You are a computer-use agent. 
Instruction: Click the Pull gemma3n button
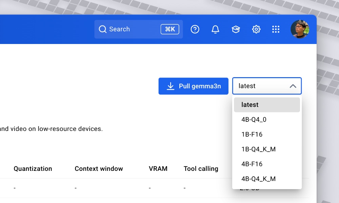[x=193, y=86]
